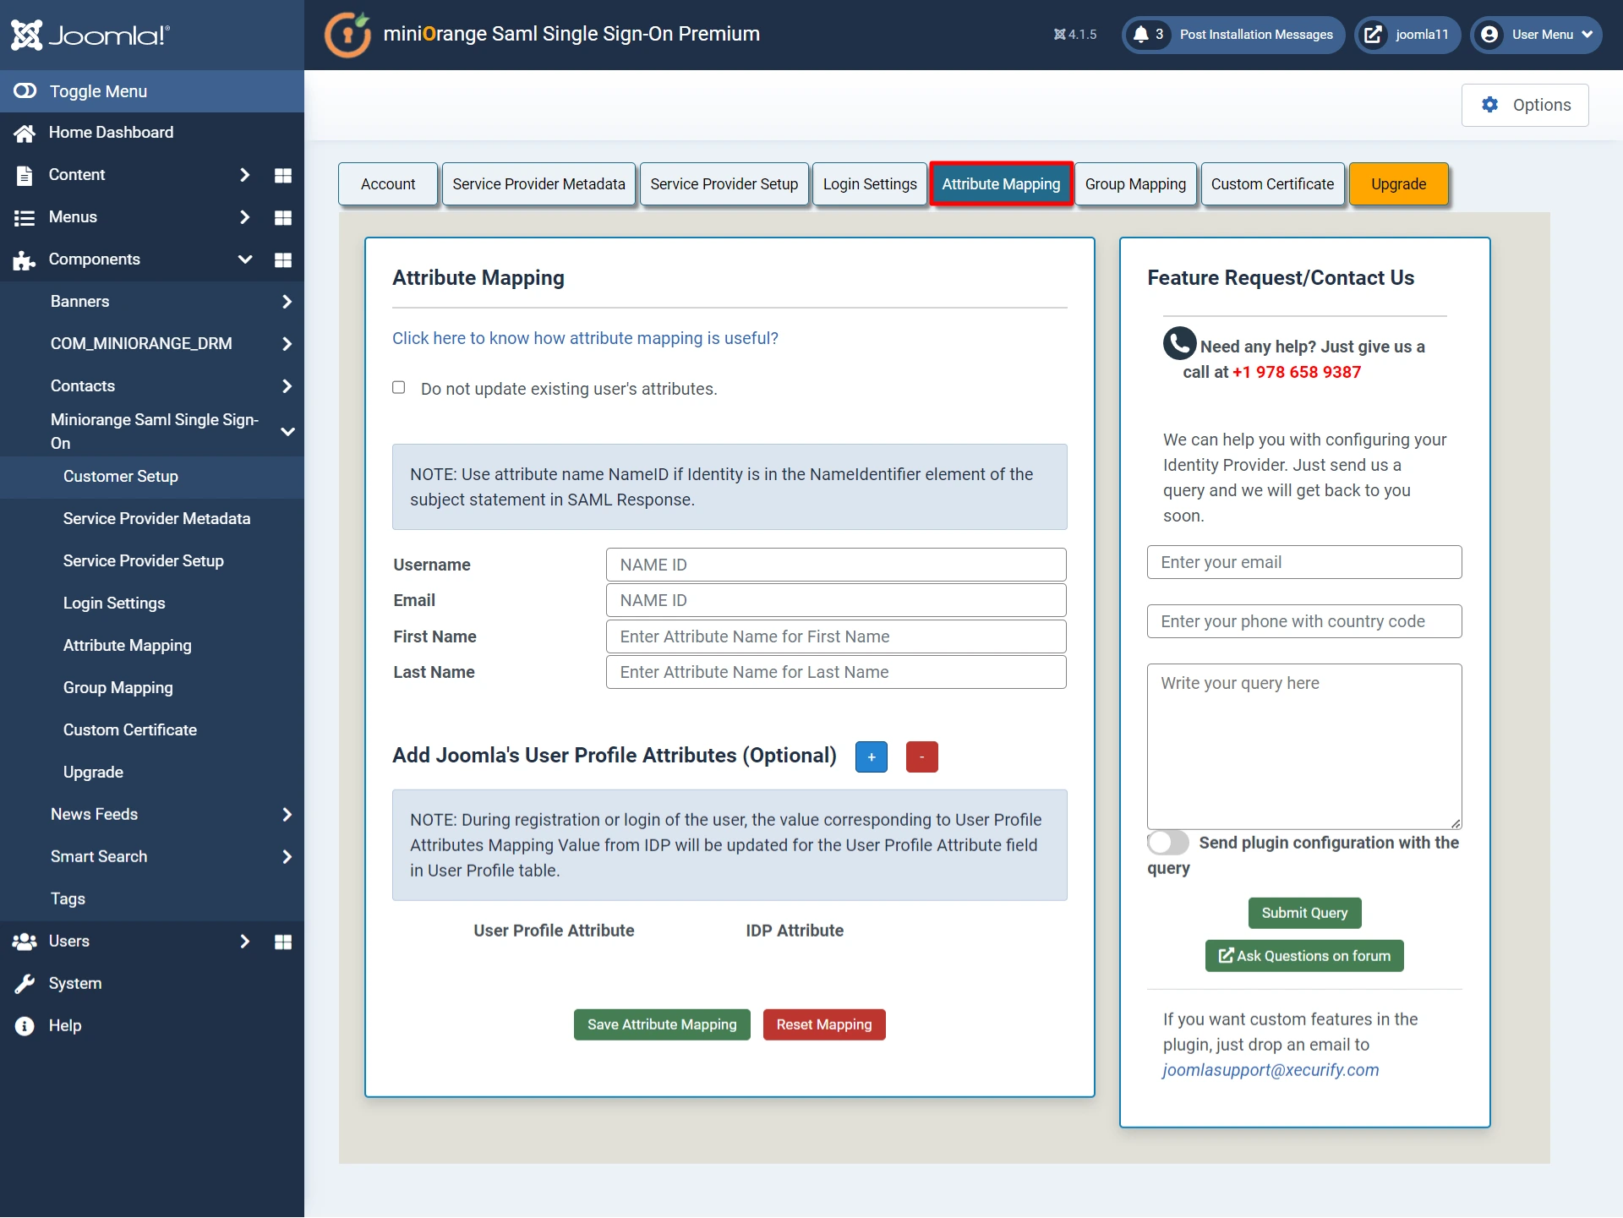Open the User Menu dropdown arrow
The height and width of the screenshot is (1218, 1623).
(x=1587, y=35)
